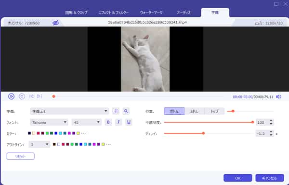
Task: Click the opacity slider handle
Action: point(253,122)
